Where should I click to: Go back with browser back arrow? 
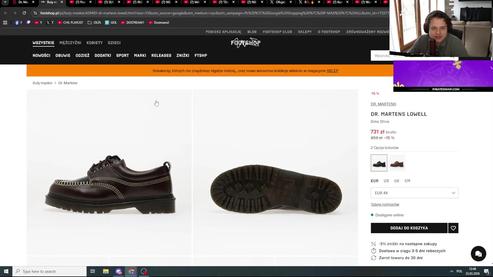tap(5, 13)
